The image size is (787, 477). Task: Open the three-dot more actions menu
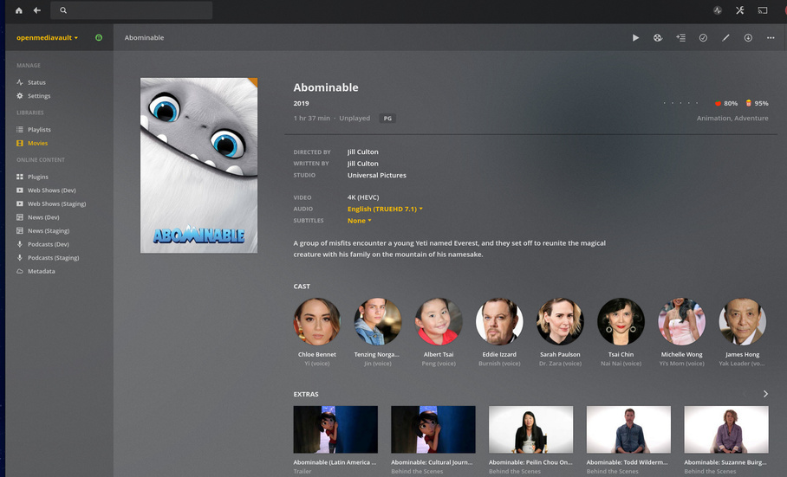(x=771, y=37)
